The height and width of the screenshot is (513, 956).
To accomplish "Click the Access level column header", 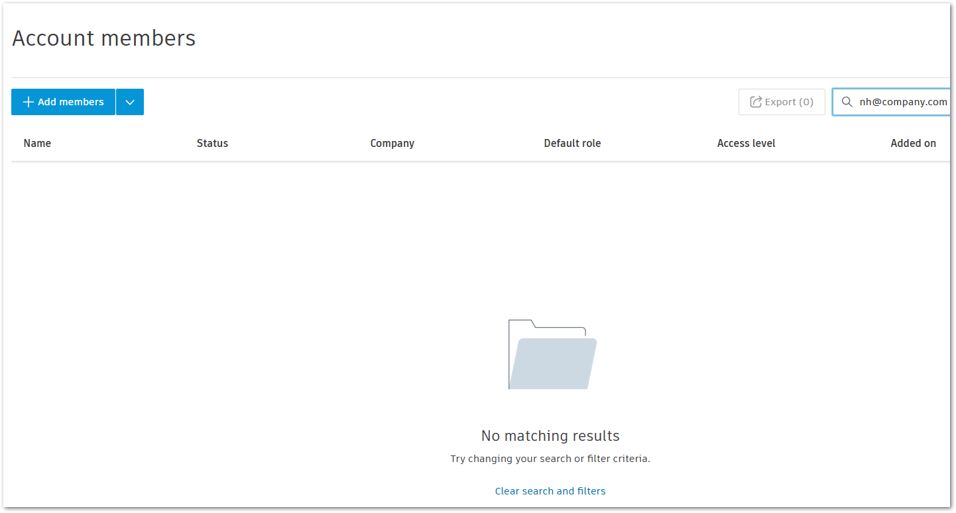I will click(x=746, y=143).
